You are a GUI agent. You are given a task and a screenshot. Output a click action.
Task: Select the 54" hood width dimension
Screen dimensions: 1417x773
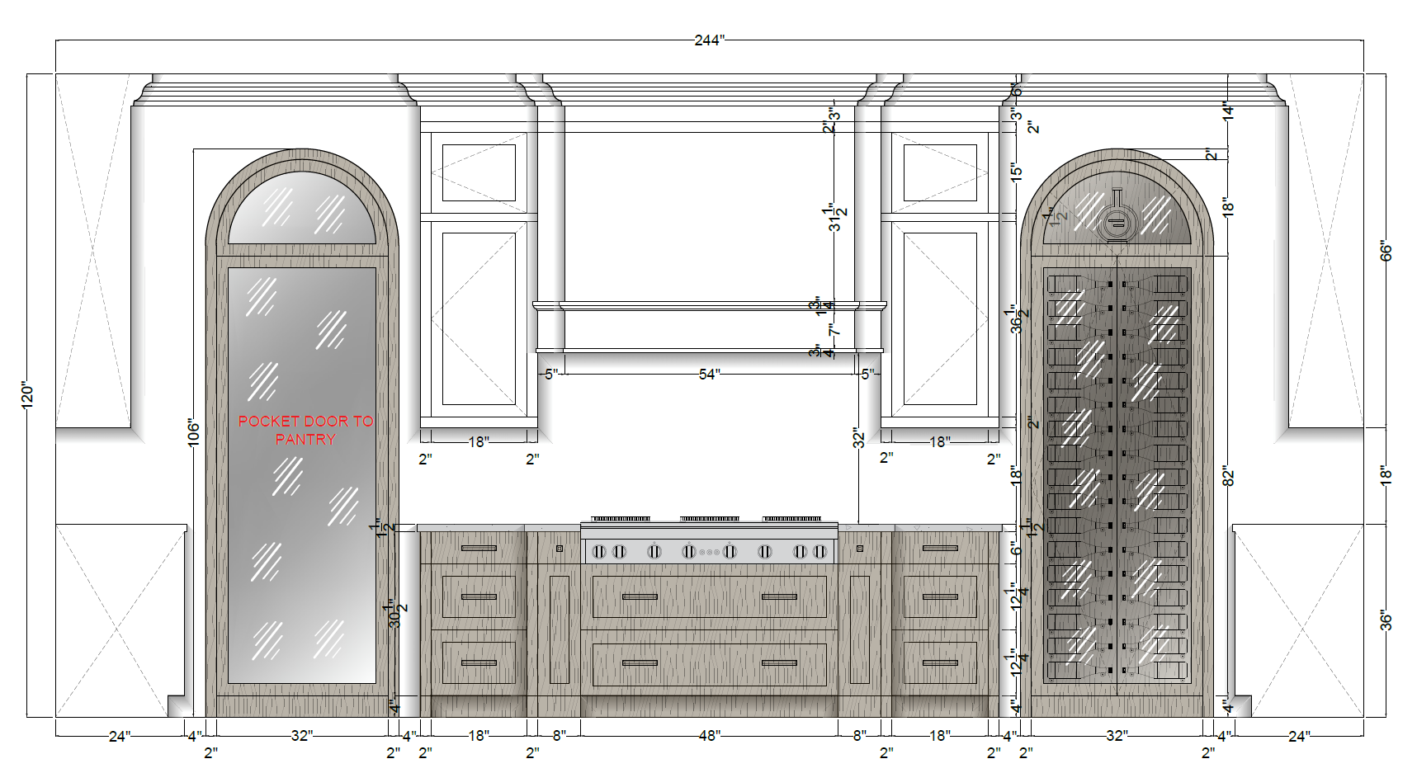709,374
